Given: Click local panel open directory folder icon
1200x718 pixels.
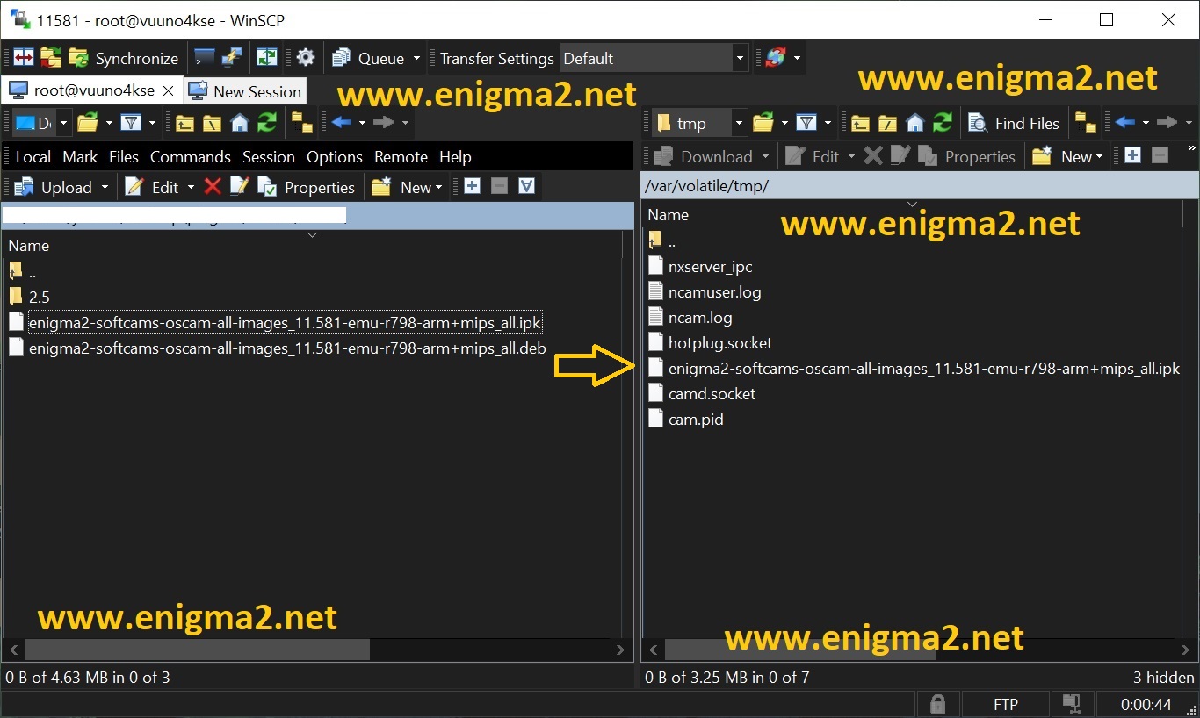Looking at the screenshot, I should (87, 123).
